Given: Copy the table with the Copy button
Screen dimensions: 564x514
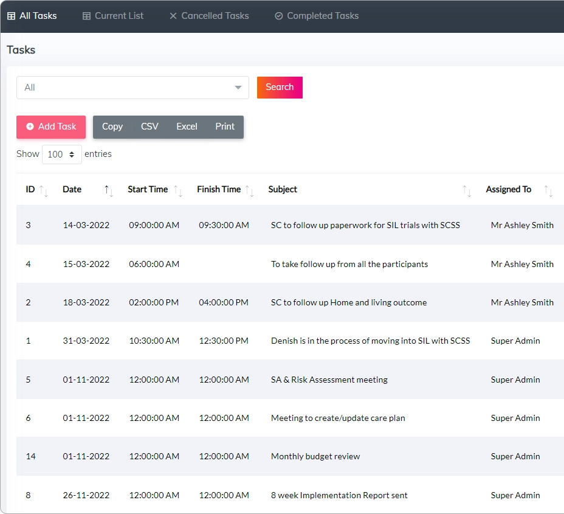Looking at the screenshot, I should pos(112,127).
